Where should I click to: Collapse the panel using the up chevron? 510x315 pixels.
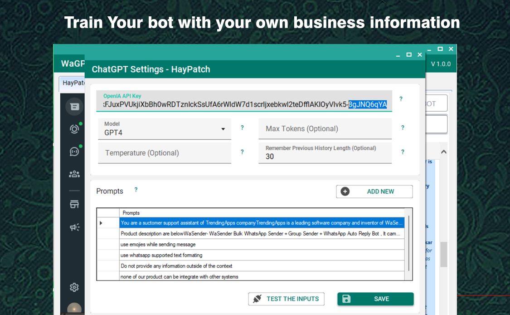coord(444,152)
